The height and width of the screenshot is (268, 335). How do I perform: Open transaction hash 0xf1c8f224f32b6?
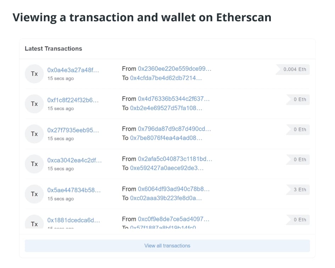point(73,101)
